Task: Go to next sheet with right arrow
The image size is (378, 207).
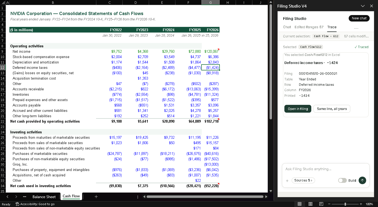Action: [x=16, y=197]
